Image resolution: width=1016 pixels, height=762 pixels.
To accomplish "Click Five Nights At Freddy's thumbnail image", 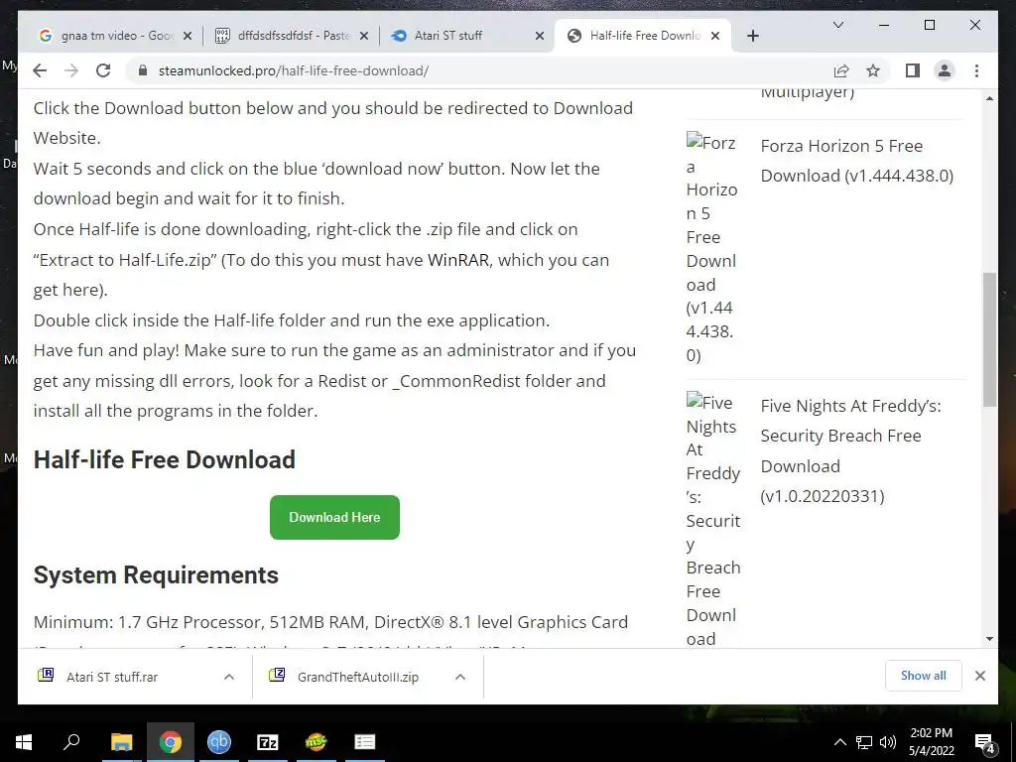I will click(x=712, y=520).
